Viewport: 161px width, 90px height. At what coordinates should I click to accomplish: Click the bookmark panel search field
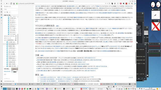[11, 9]
